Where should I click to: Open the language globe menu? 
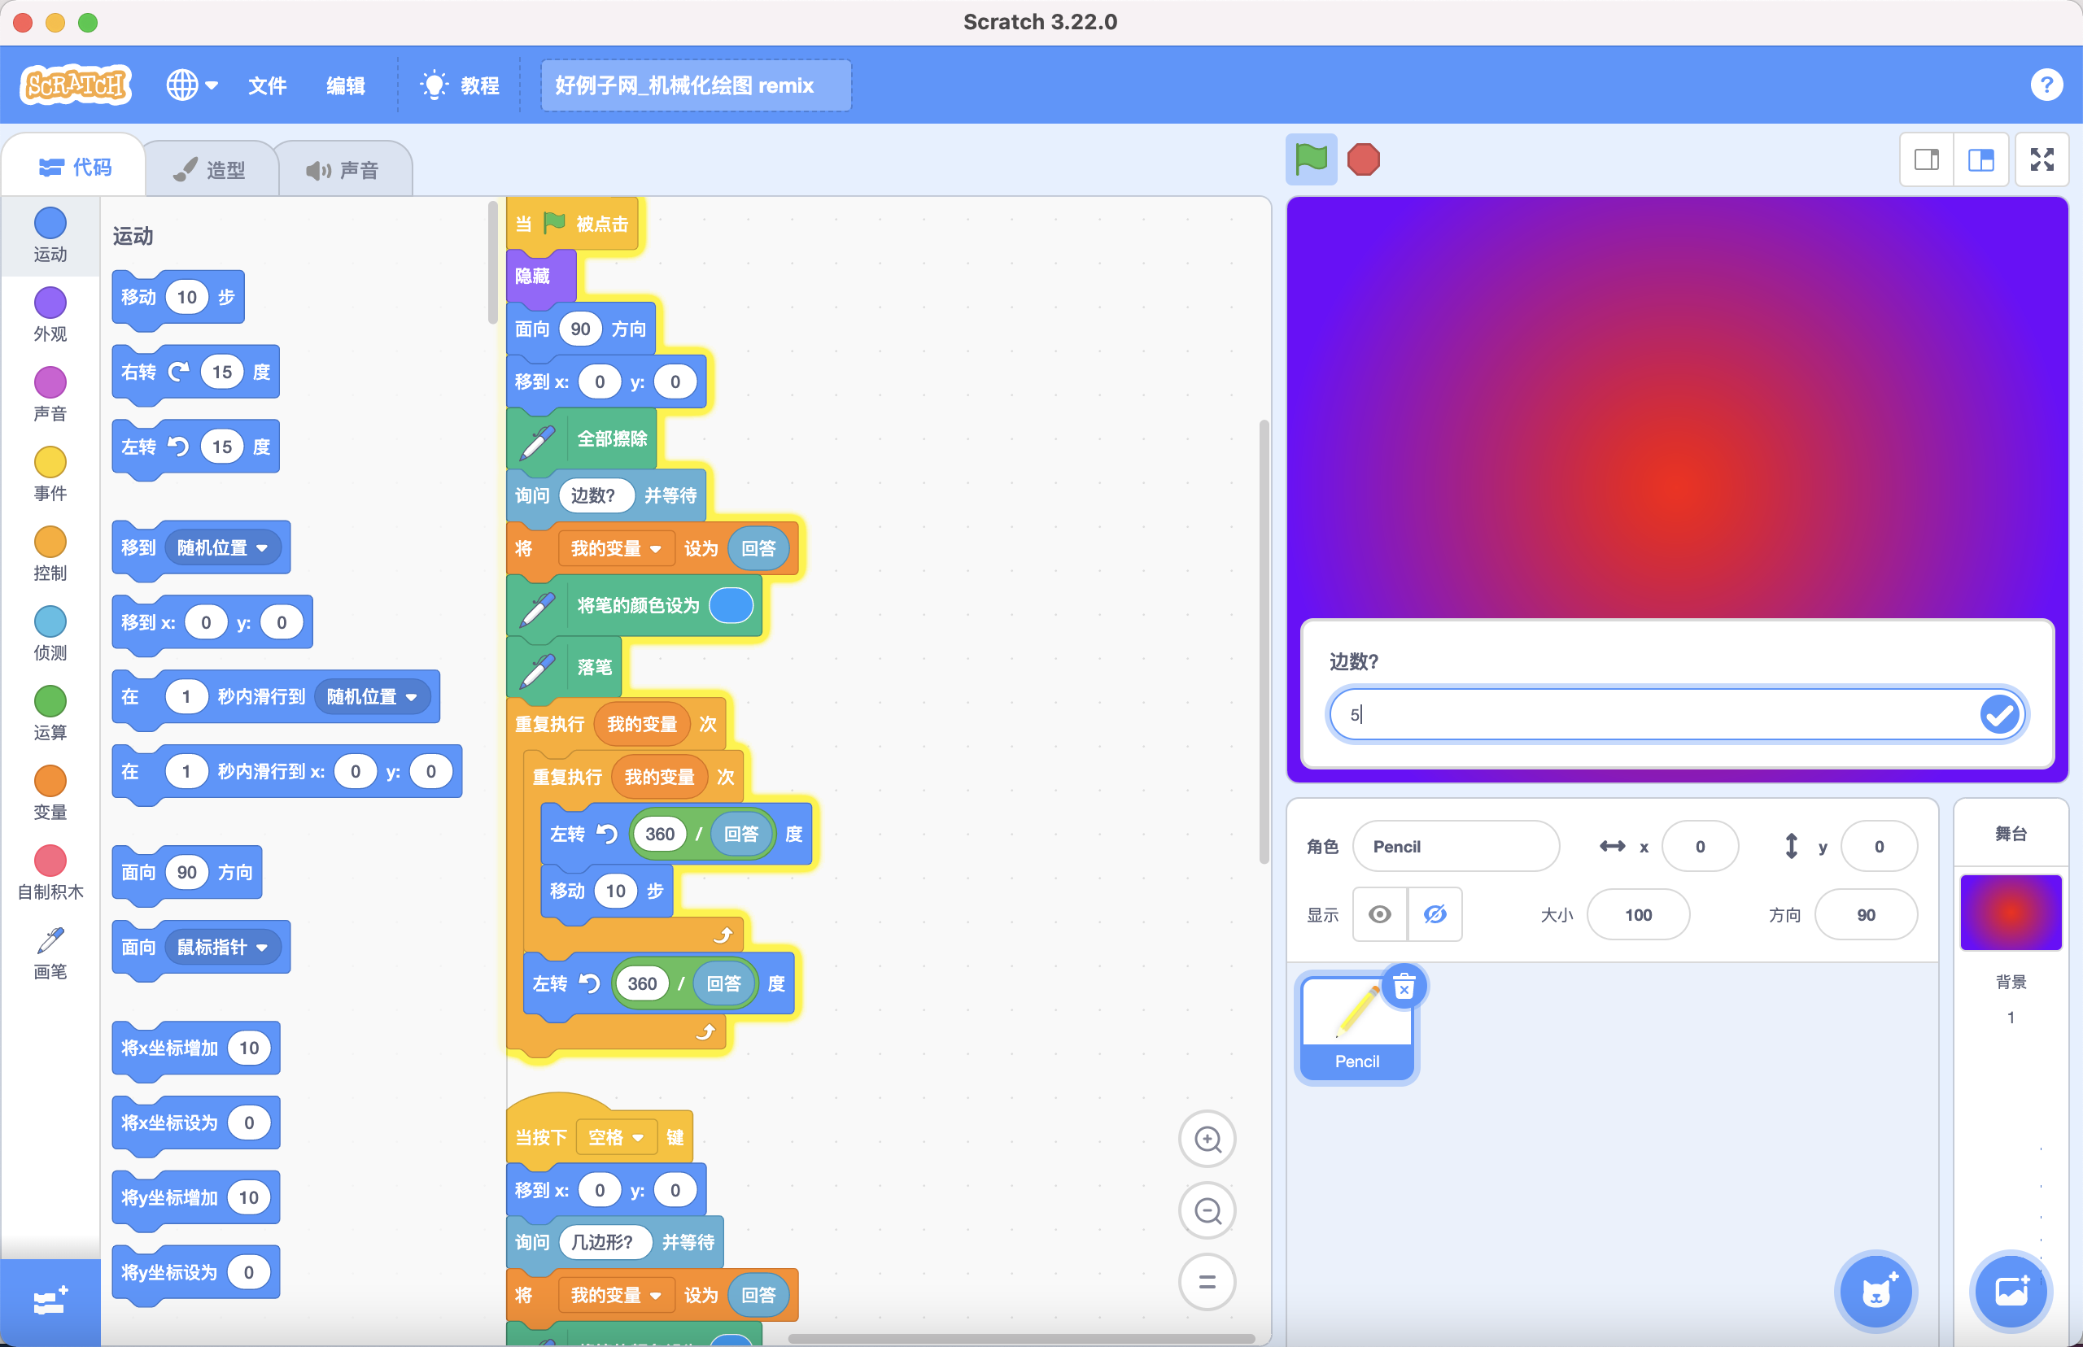[x=191, y=85]
